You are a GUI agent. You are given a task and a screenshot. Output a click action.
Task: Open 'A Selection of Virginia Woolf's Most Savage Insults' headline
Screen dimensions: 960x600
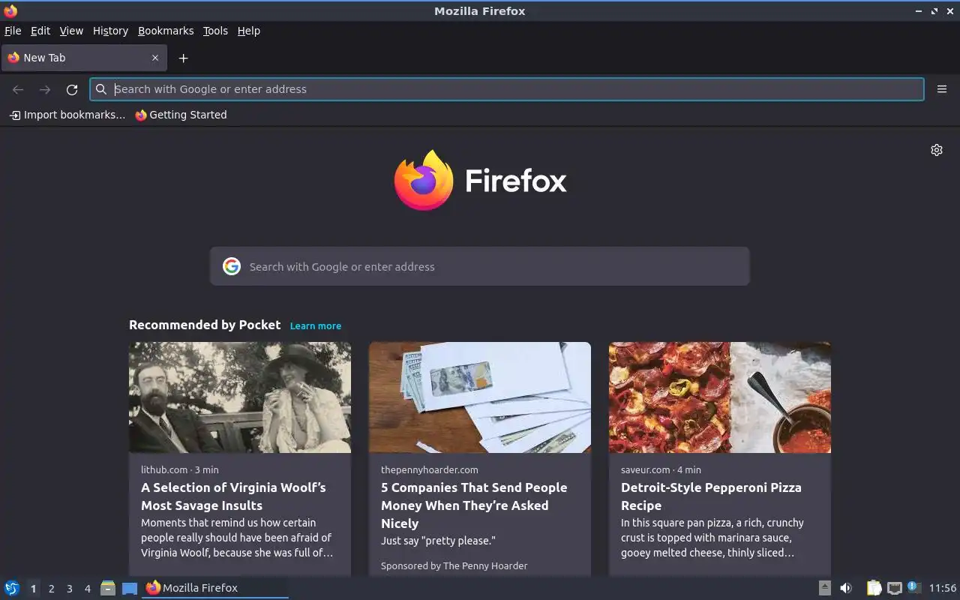coord(234,496)
